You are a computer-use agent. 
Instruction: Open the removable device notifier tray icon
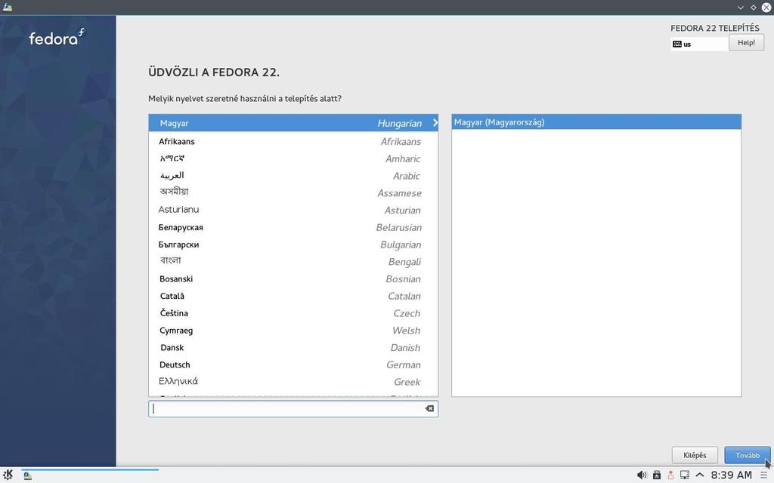click(657, 475)
